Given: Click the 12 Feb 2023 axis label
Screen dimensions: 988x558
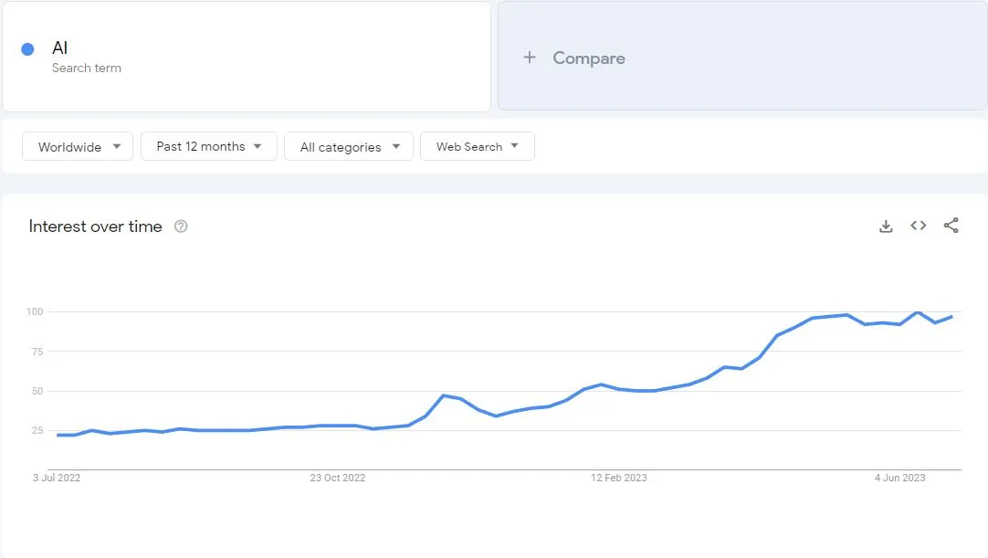Looking at the screenshot, I should coord(619,478).
